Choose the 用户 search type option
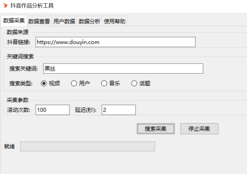Image resolution: width=247 pixels, height=174 pixels. [x=74, y=84]
